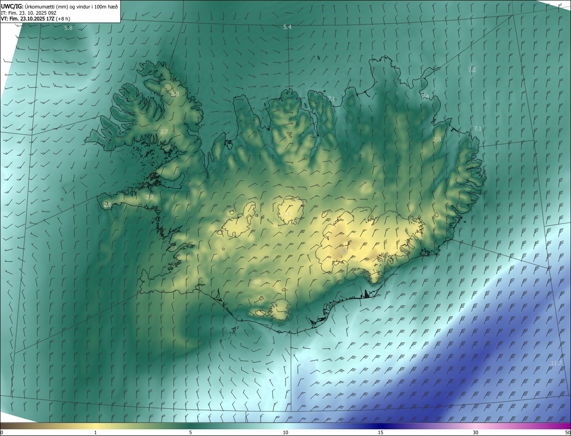Click the 0.7 value label on the large glacier
This screenshot has height=436, width=571.
click(x=344, y=252)
